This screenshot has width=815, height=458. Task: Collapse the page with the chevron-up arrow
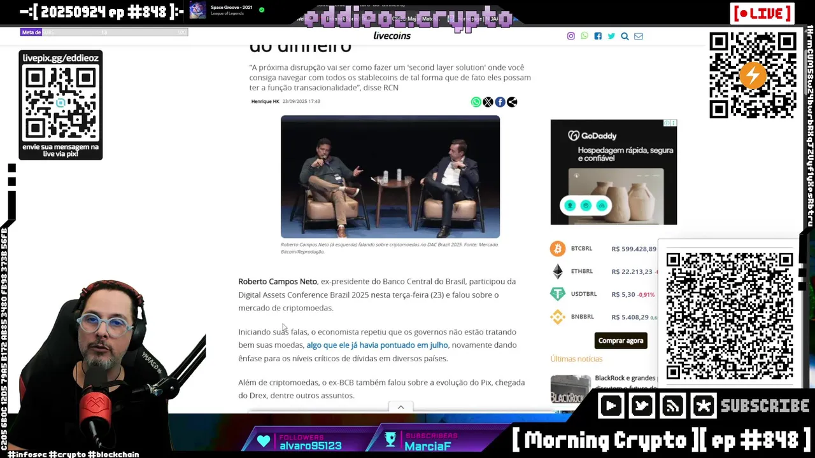(400, 407)
